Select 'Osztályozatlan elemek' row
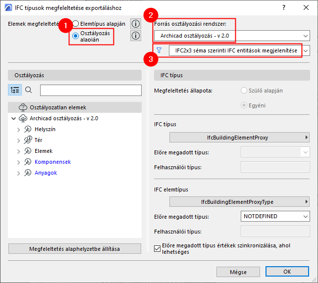The height and width of the screenshot is (283, 318). (x=75, y=107)
